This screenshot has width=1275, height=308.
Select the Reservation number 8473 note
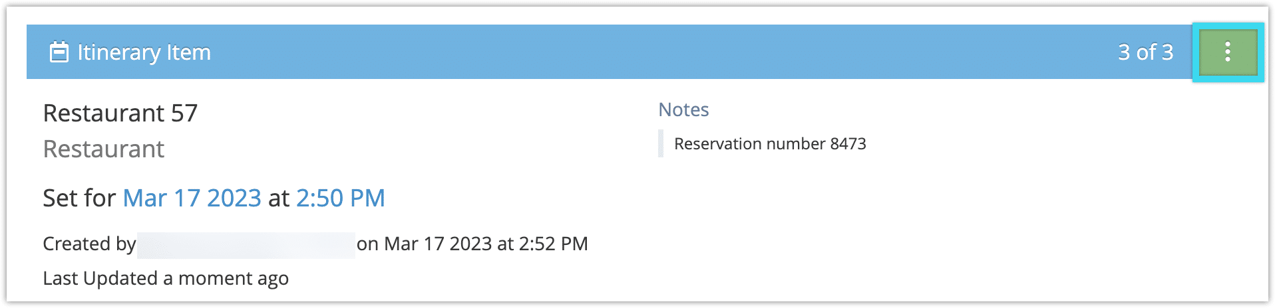click(x=770, y=144)
